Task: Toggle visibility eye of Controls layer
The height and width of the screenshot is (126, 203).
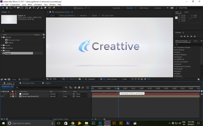Action: click(x=2, y=94)
